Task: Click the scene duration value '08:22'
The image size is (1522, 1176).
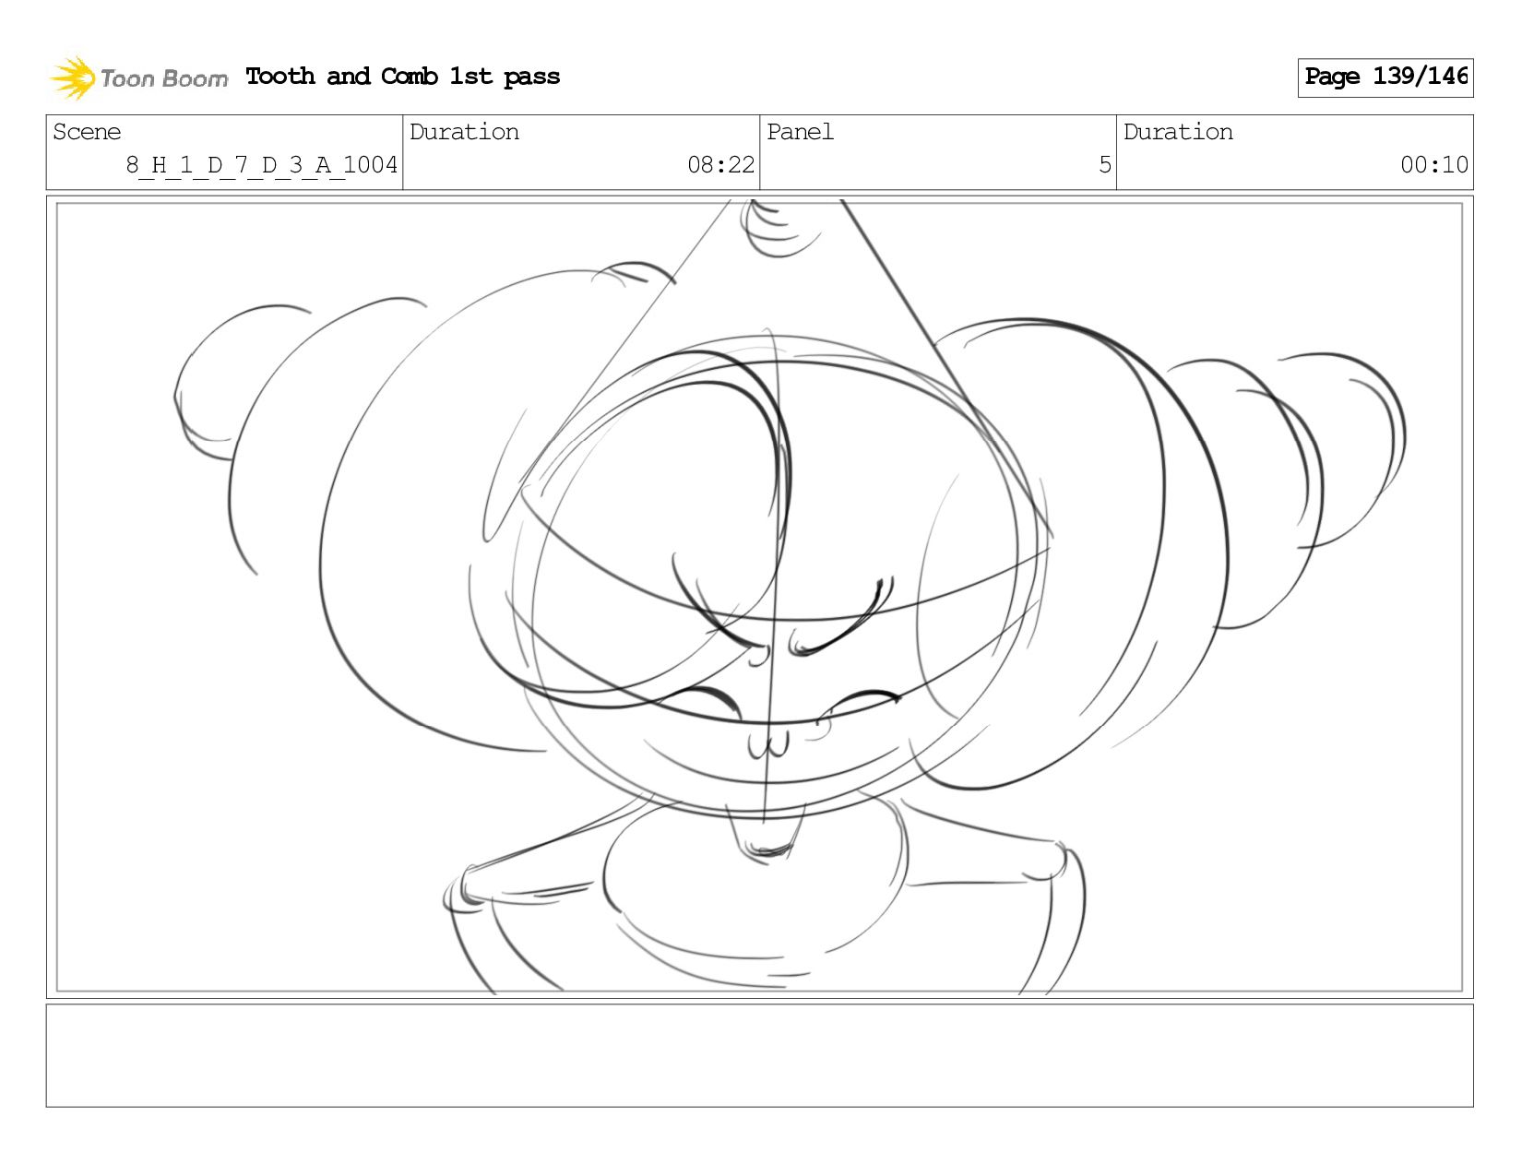Action: click(721, 165)
